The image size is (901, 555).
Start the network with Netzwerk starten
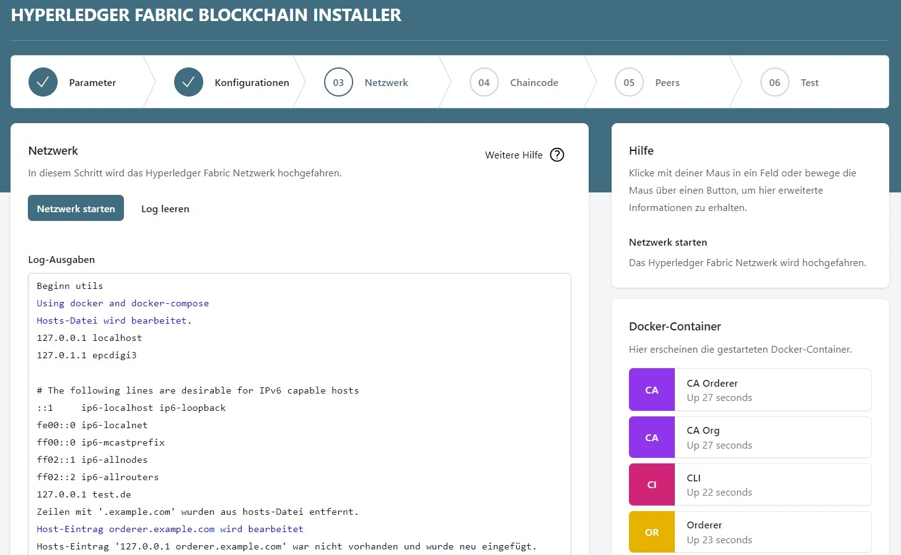point(76,209)
